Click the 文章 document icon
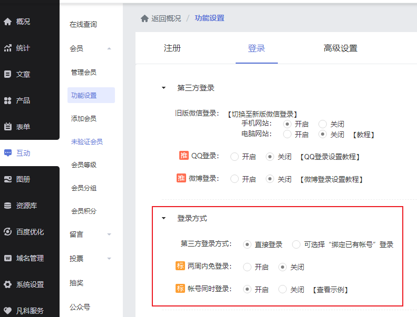 [x=8, y=74]
